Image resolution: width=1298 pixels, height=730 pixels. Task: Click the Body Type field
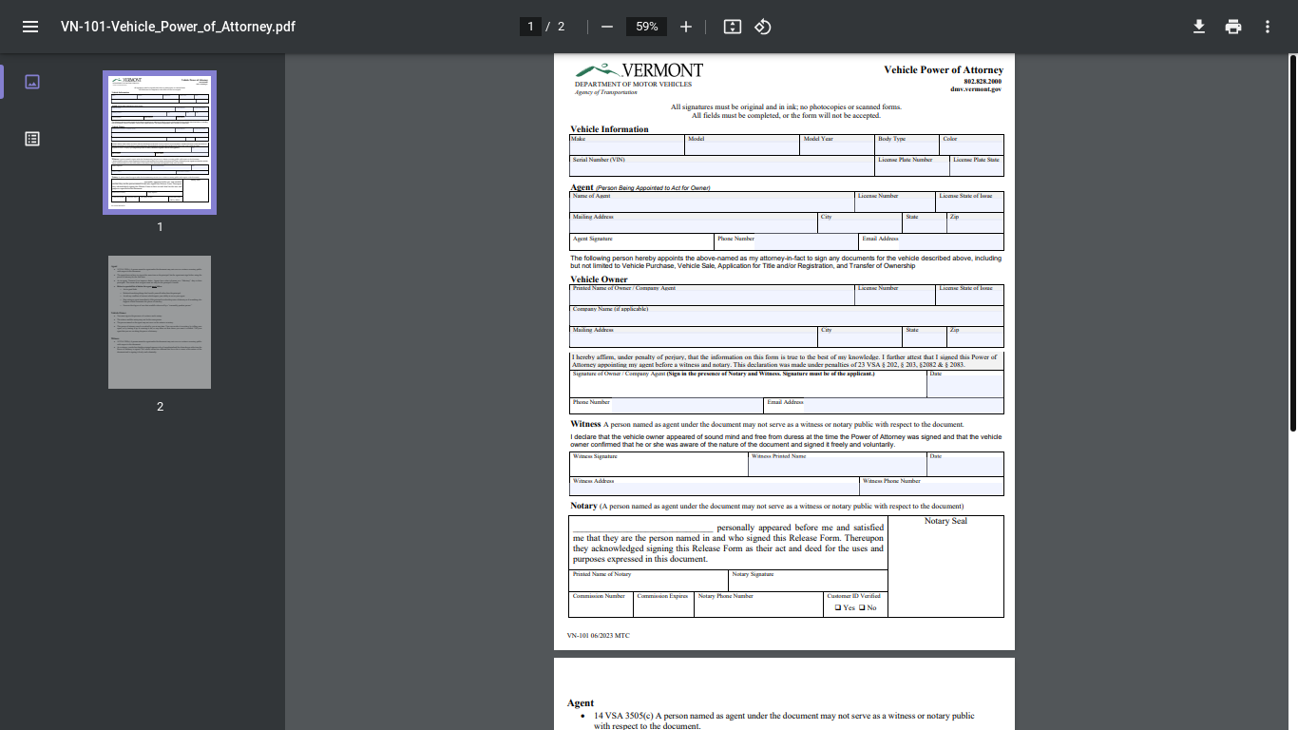pos(907,145)
